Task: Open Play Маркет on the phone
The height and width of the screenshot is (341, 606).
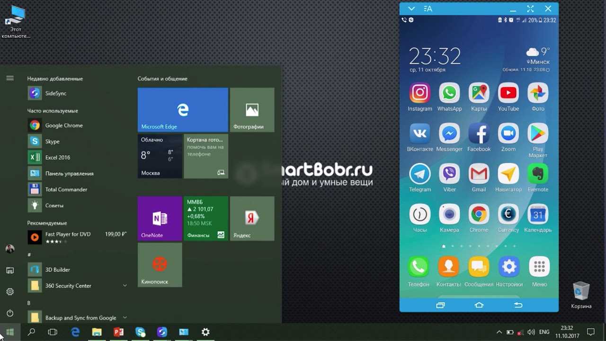Action: [538, 134]
